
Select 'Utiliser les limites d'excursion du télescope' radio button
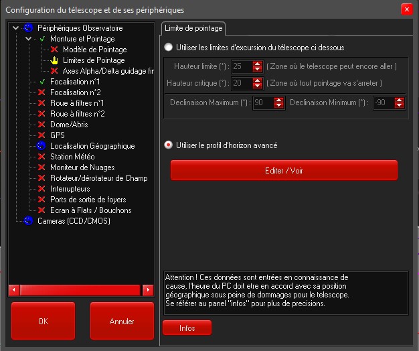tap(169, 48)
